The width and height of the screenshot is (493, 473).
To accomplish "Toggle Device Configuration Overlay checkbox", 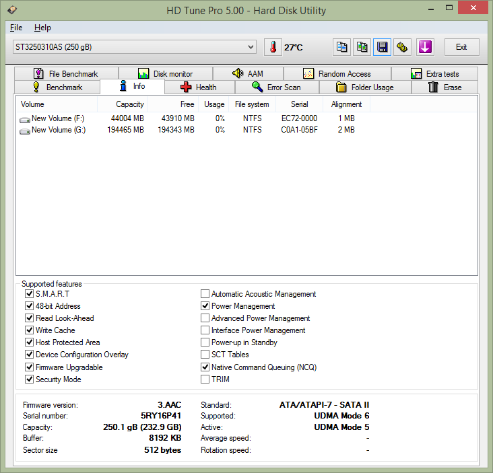I will point(29,355).
